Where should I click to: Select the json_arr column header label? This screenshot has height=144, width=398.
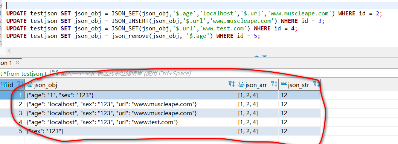coord(256,85)
